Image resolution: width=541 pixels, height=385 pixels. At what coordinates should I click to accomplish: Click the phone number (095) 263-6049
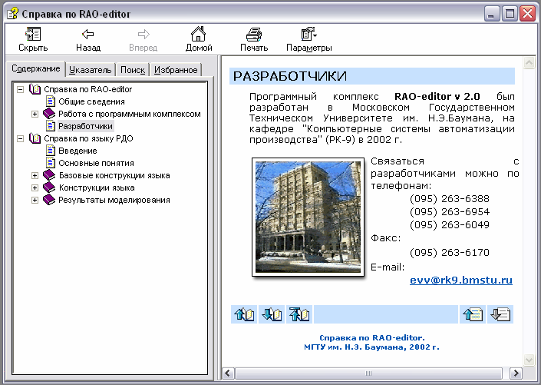pyautogui.click(x=450, y=225)
